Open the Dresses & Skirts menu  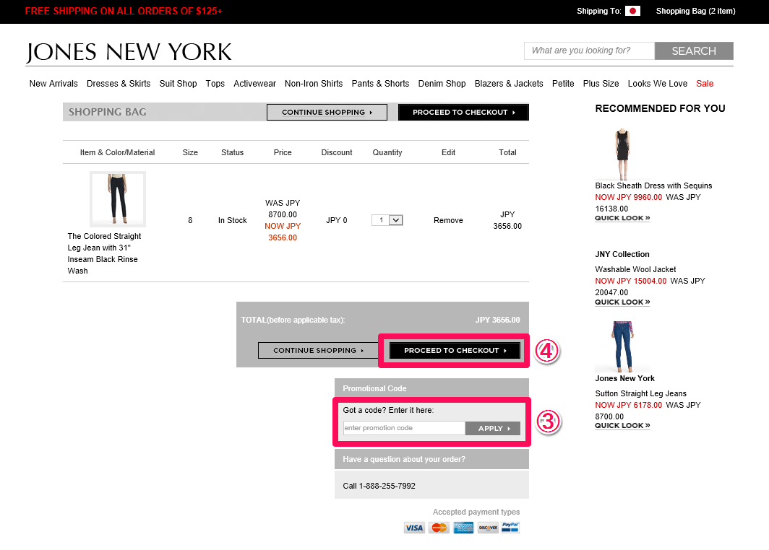pos(119,83)
